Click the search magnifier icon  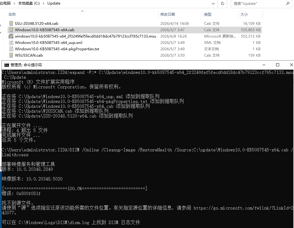coord(288,3)
